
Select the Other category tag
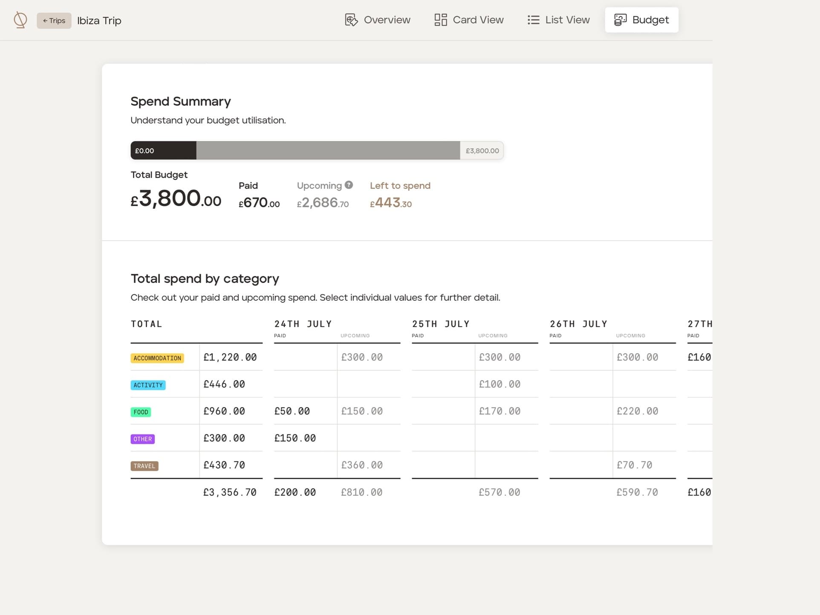click(x=142, y=439)
